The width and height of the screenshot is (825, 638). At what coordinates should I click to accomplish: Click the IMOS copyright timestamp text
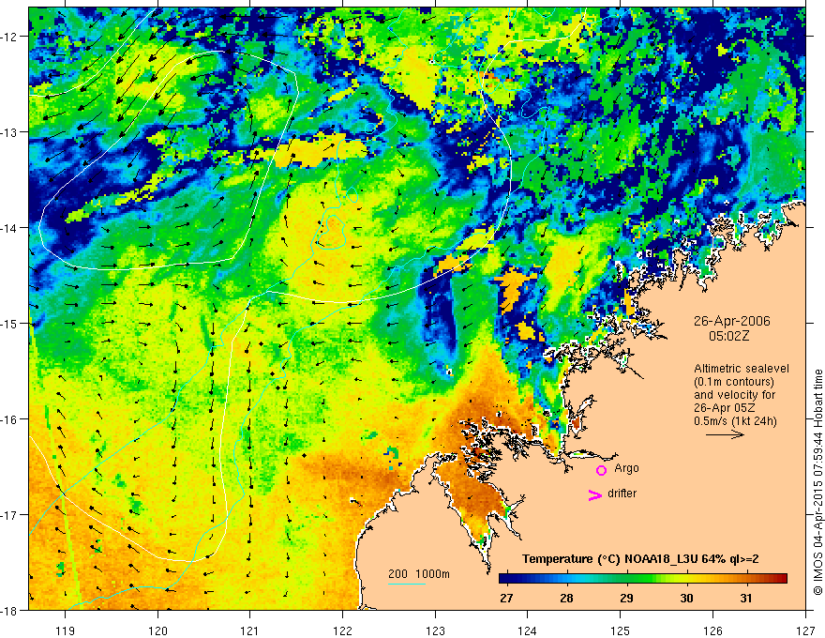(818, 482)
